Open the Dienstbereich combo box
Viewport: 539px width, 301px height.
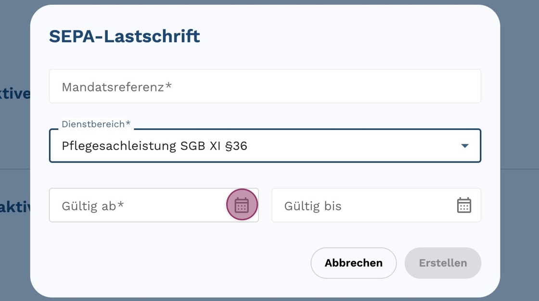pos(265,146)
